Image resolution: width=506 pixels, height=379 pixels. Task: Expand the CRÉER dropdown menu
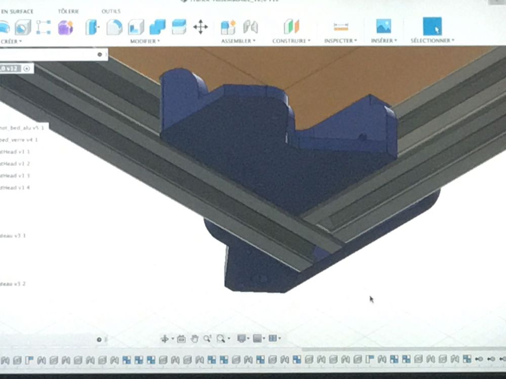pyautogui.click(x=11, y=41)
